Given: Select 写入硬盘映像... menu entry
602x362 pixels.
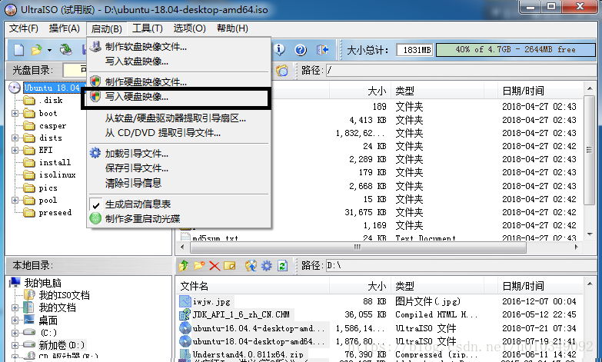Looking at the screenshot, I should (179, 97).
